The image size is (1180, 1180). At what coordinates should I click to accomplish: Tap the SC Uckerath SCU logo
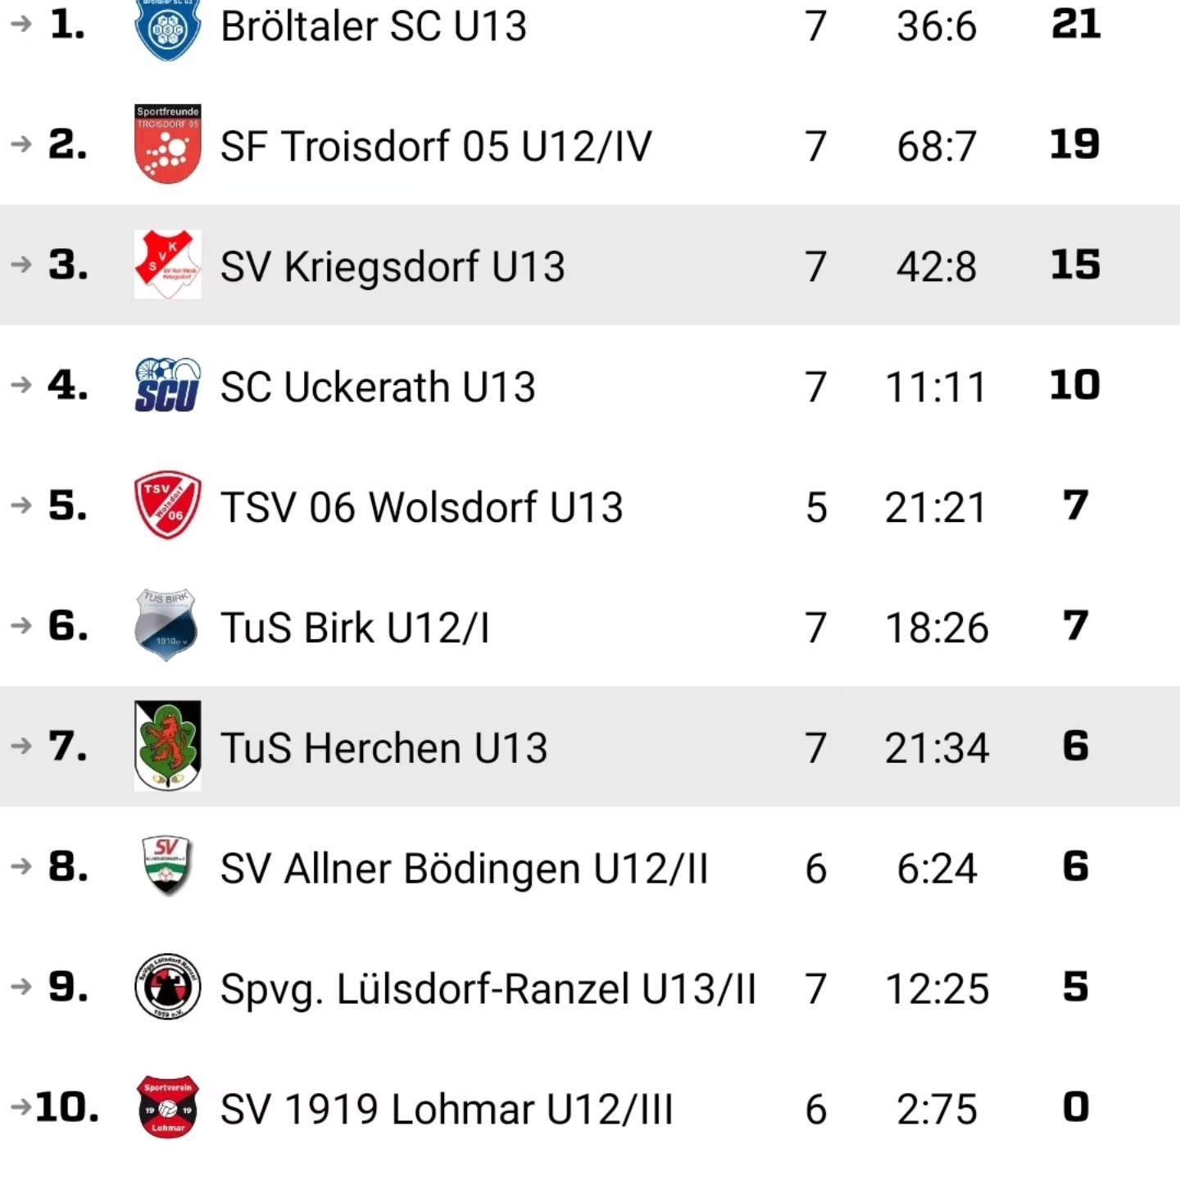(167, 385)
